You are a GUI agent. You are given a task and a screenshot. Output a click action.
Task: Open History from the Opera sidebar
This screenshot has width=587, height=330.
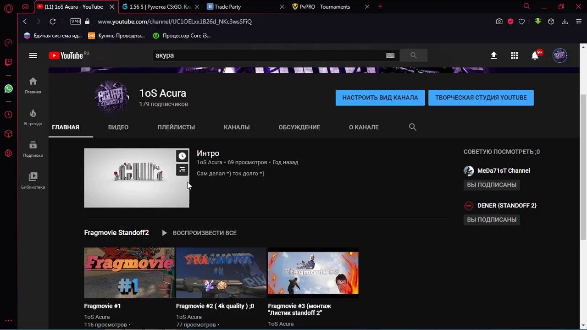(8, 115)
